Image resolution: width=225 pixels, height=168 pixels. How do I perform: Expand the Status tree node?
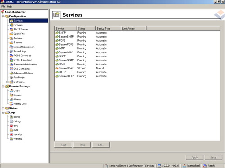pyautogui.click(x=3, y=108)
